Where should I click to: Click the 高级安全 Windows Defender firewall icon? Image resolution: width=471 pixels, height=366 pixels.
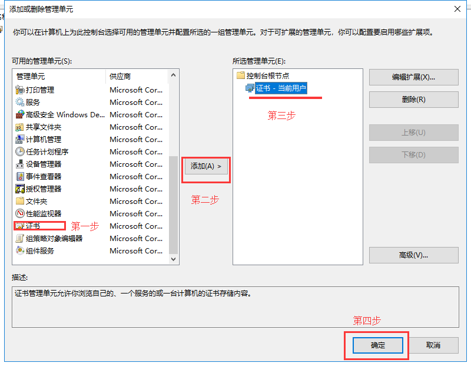(x=20, y=114)
